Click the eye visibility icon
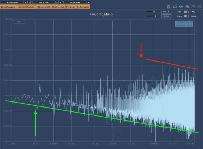 click(x=181, y=7)
